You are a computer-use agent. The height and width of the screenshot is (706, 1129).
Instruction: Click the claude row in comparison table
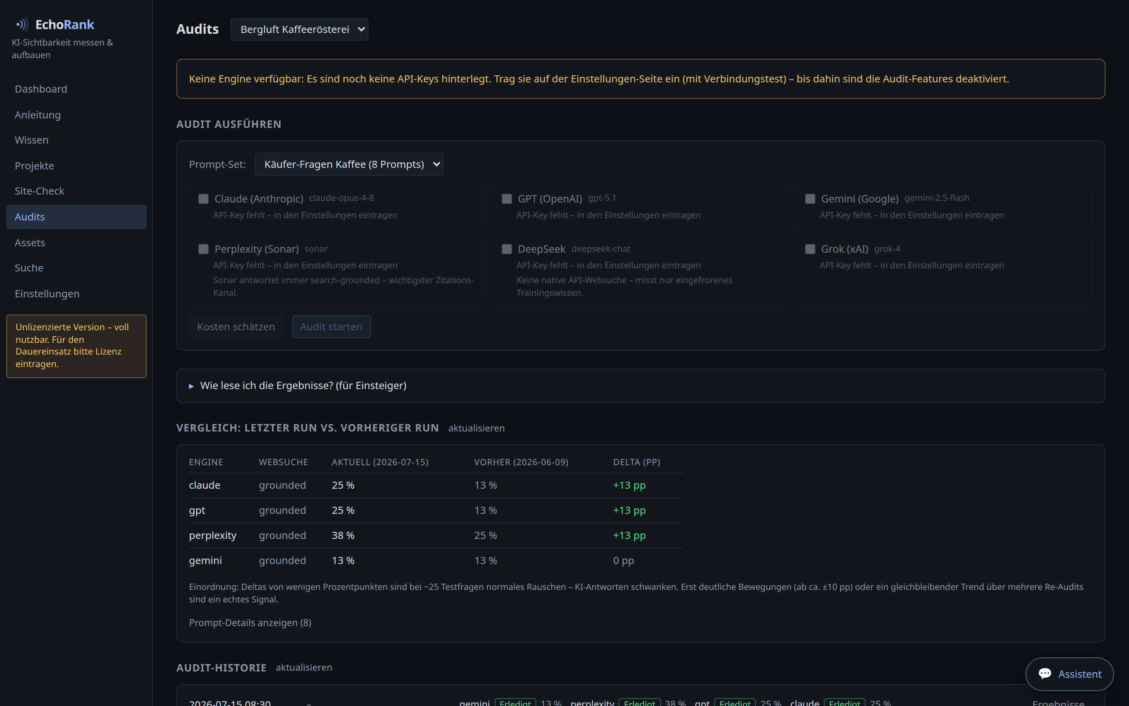coord(436,485)
